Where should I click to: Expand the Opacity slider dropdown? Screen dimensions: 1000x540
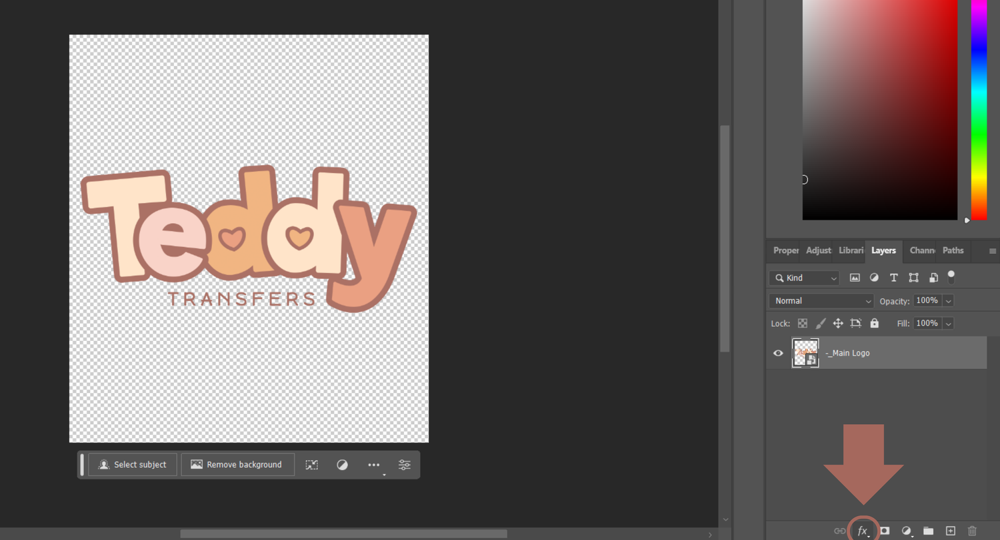point(948,301)
